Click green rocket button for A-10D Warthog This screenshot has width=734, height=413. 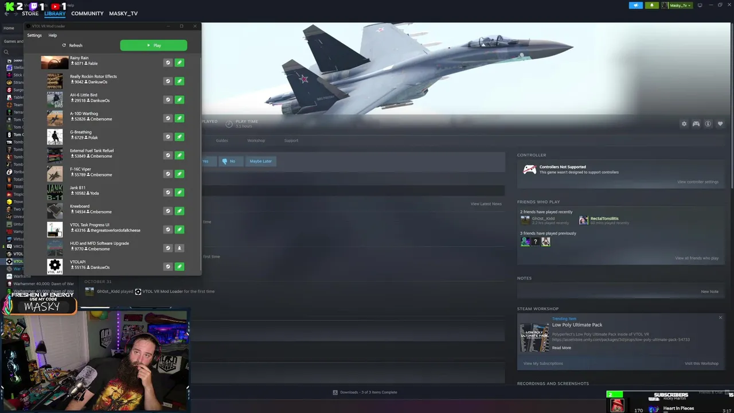tap(179, 118)
